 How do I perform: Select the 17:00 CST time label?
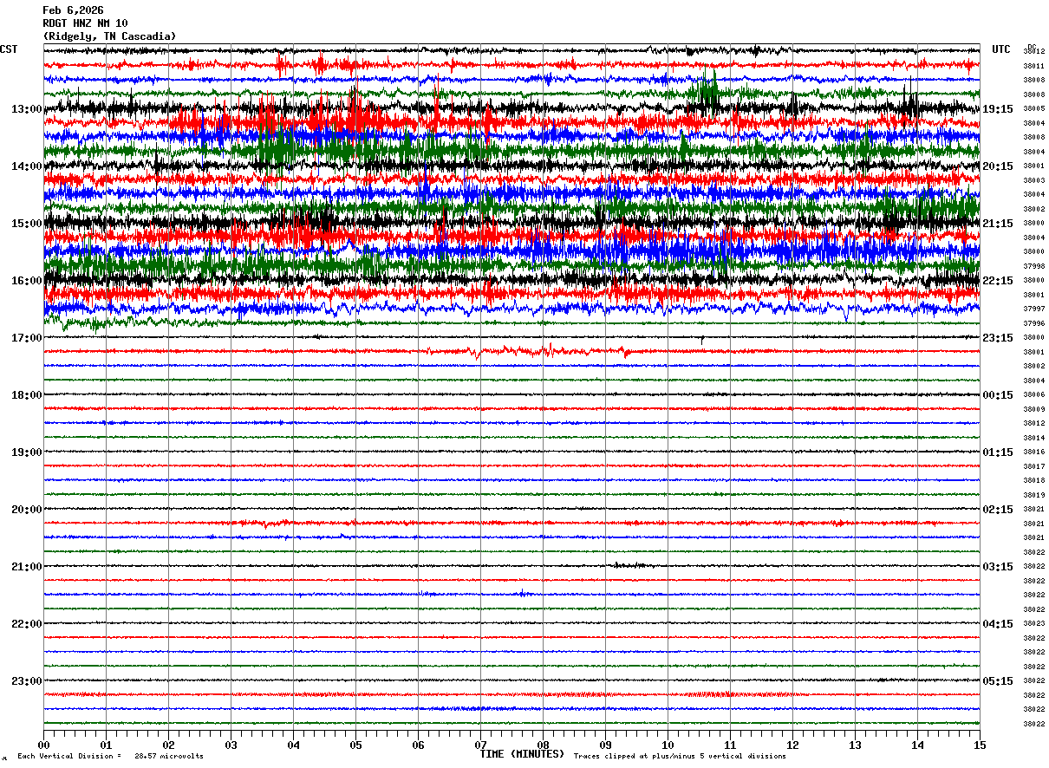[x=26, y=338]
